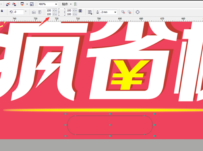Expand the 贴齐 dropdown arrow
The width and height of the screenshot is (203, 151).
(71, 4)
